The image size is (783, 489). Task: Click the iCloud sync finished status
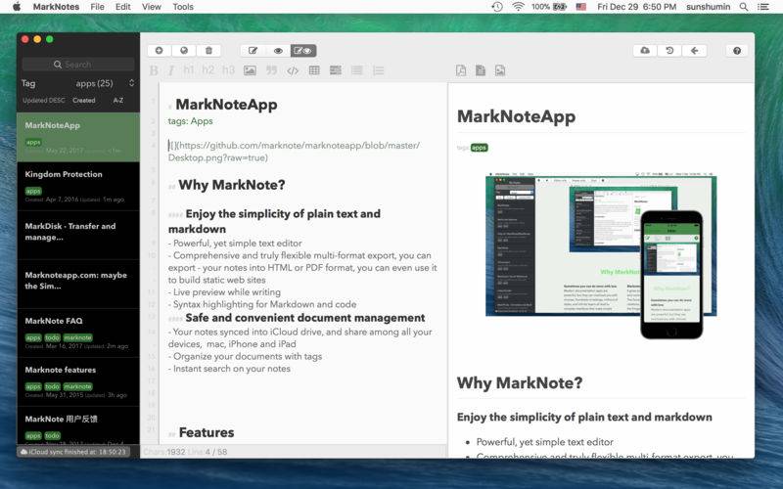click(73, 452)
